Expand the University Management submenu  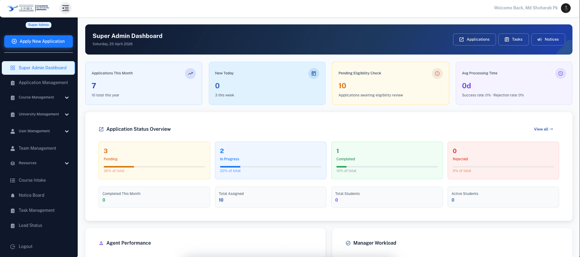[67, 114]
